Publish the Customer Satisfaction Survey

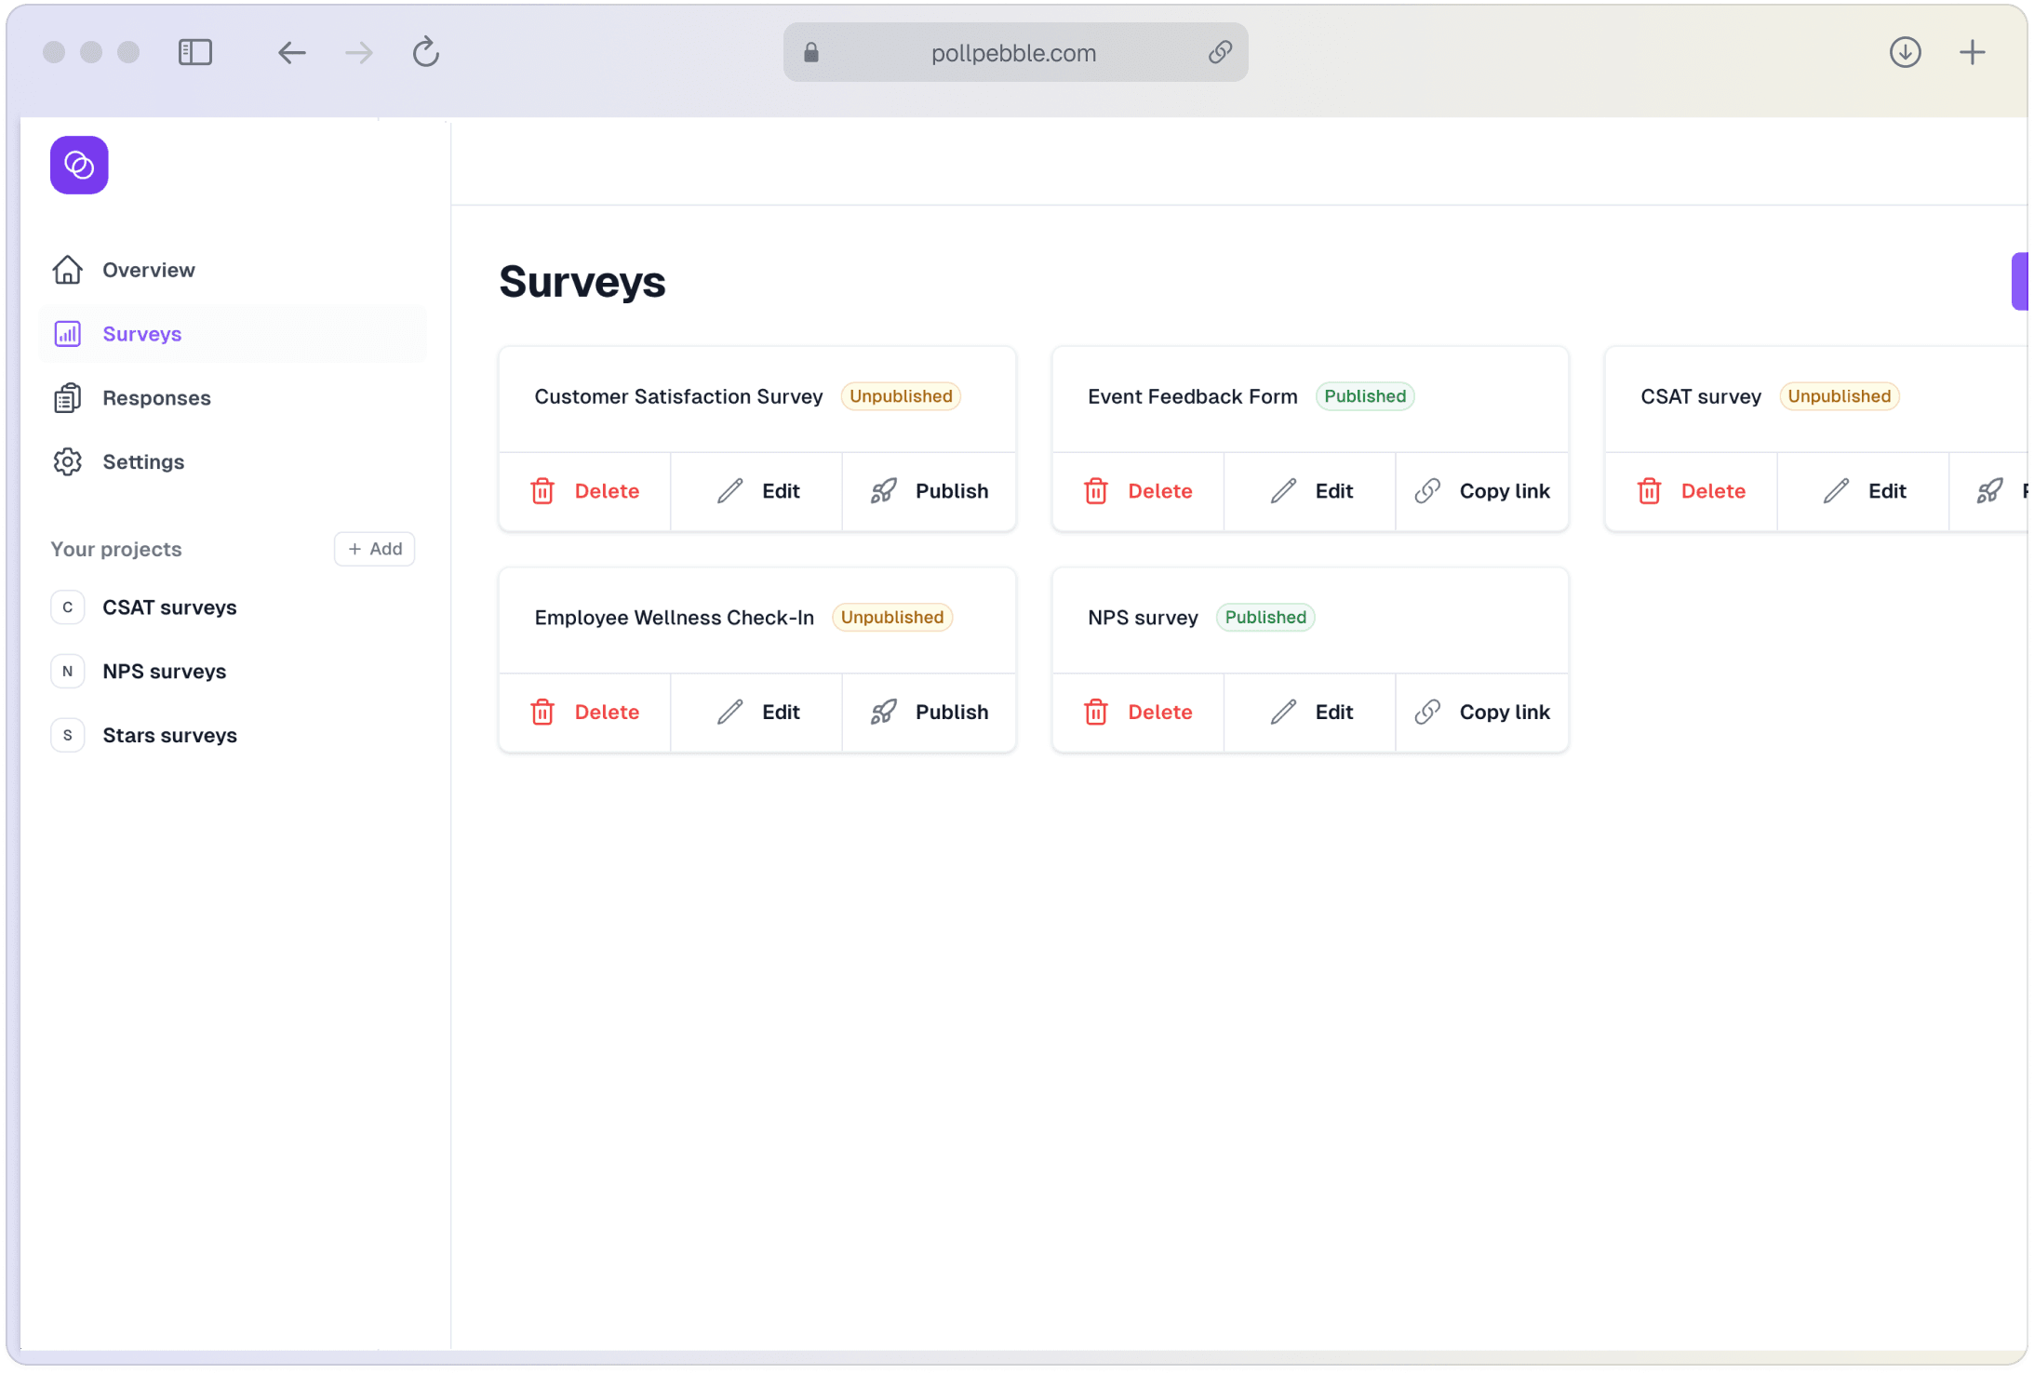point(930,491)
